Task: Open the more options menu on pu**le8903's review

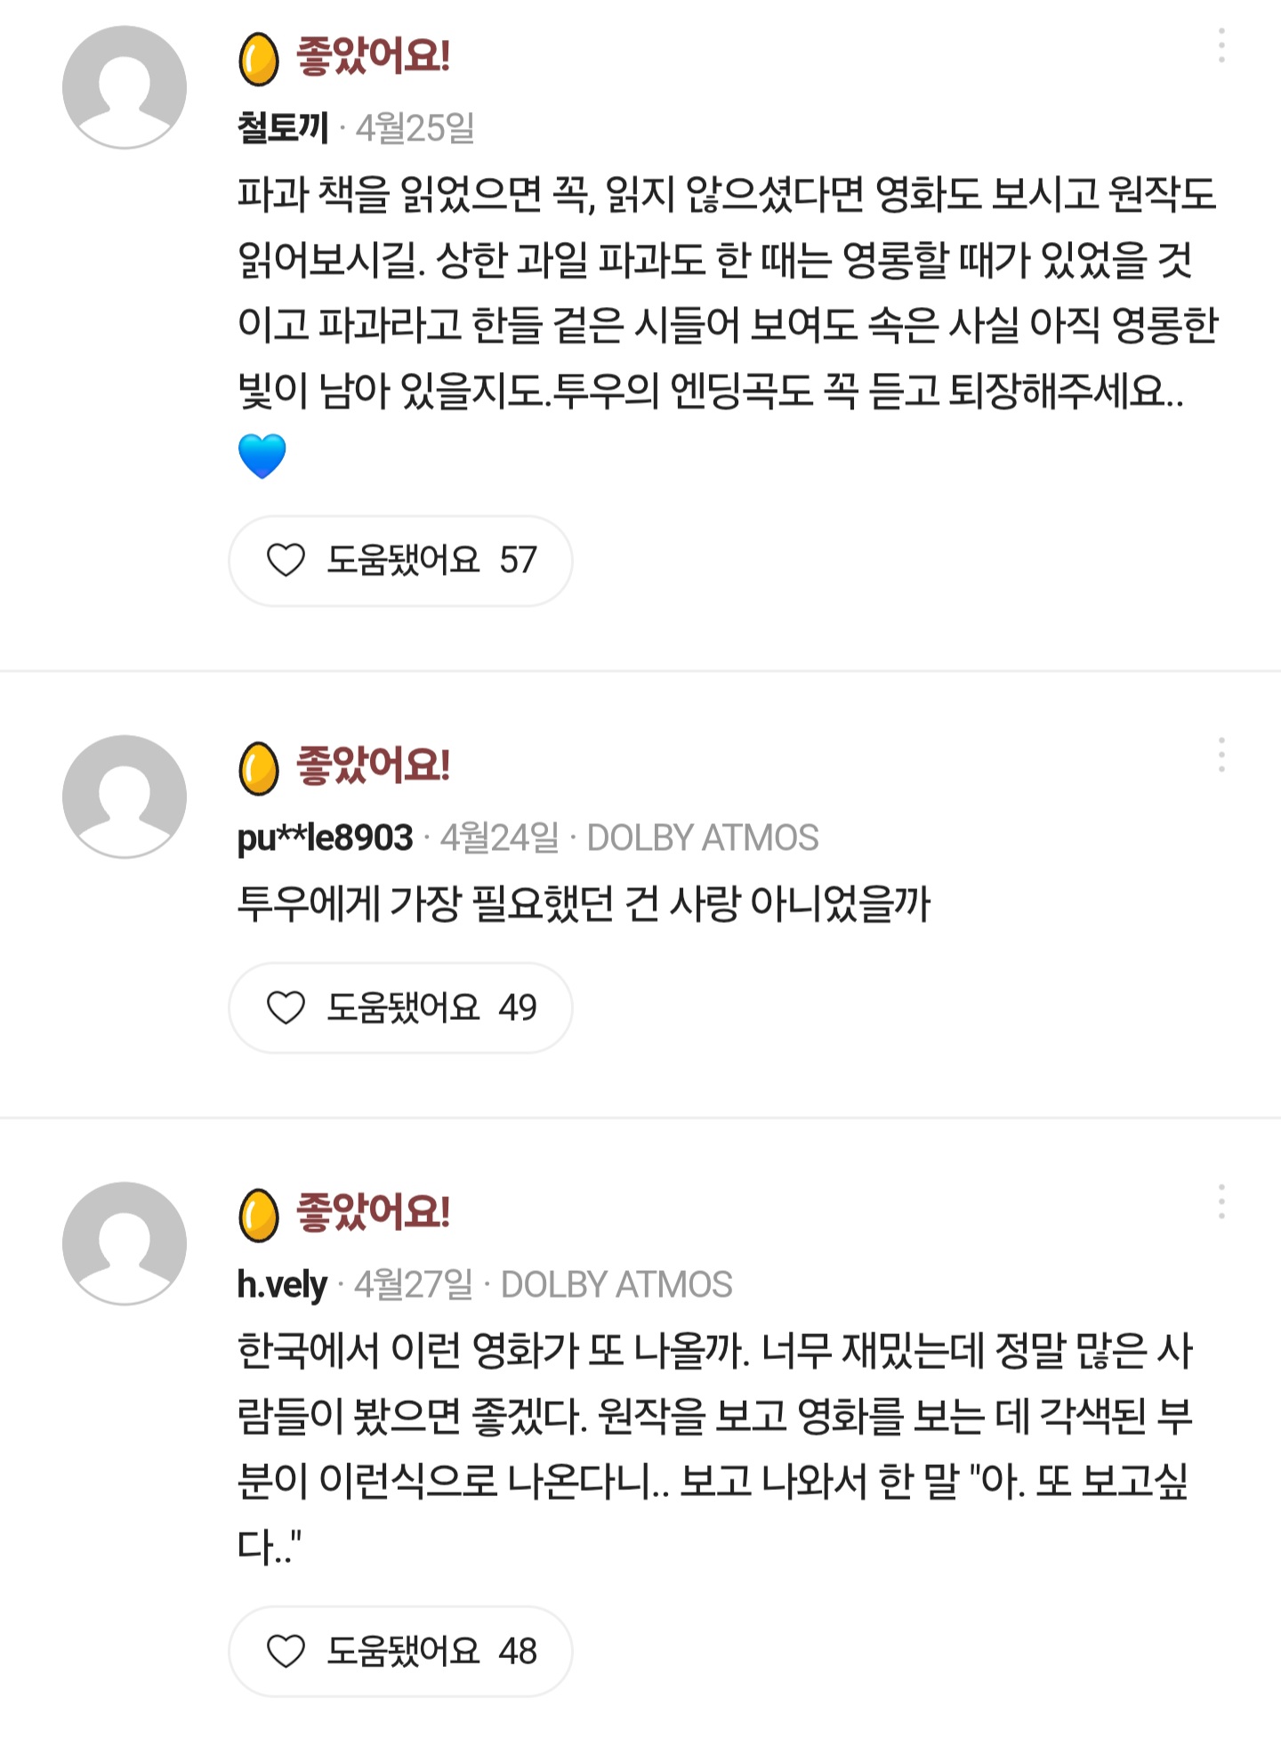Action: coord(1221,755)
